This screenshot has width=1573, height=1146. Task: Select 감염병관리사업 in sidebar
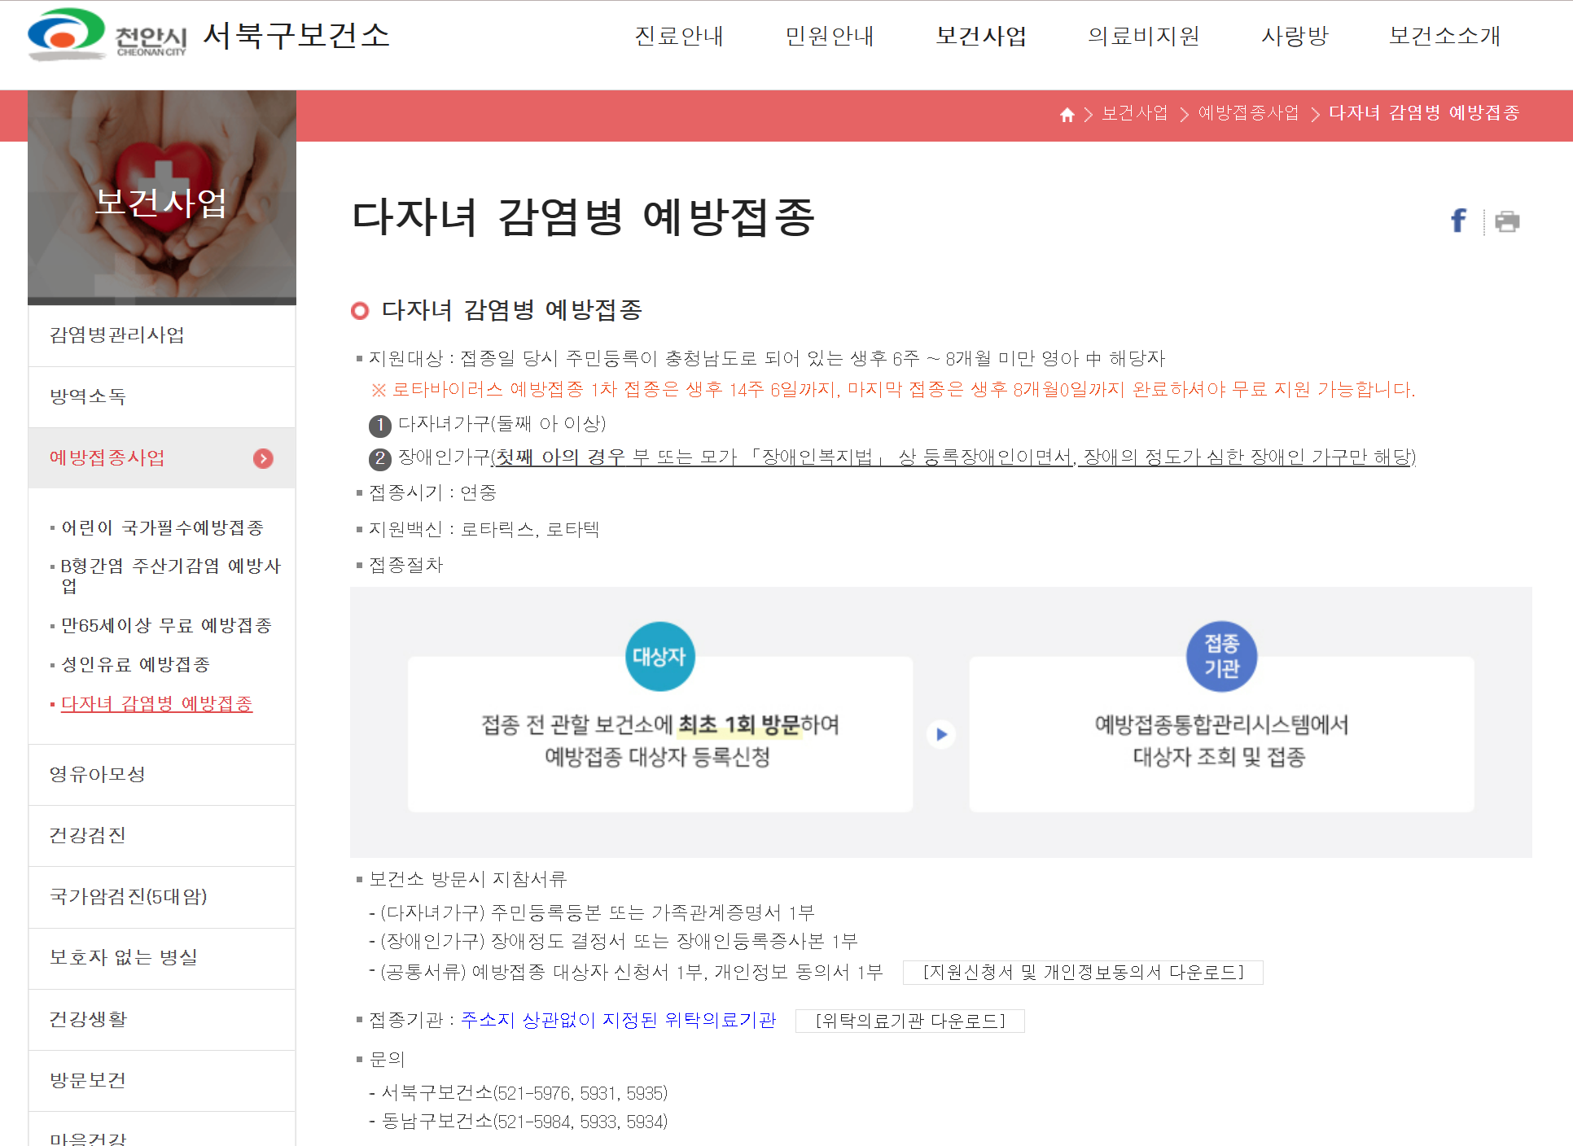[162, 335]
